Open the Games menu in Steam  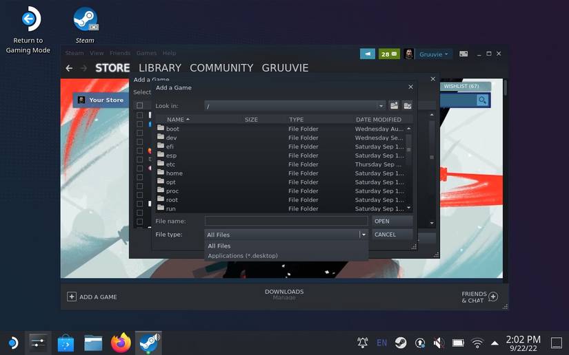point(146,53)
